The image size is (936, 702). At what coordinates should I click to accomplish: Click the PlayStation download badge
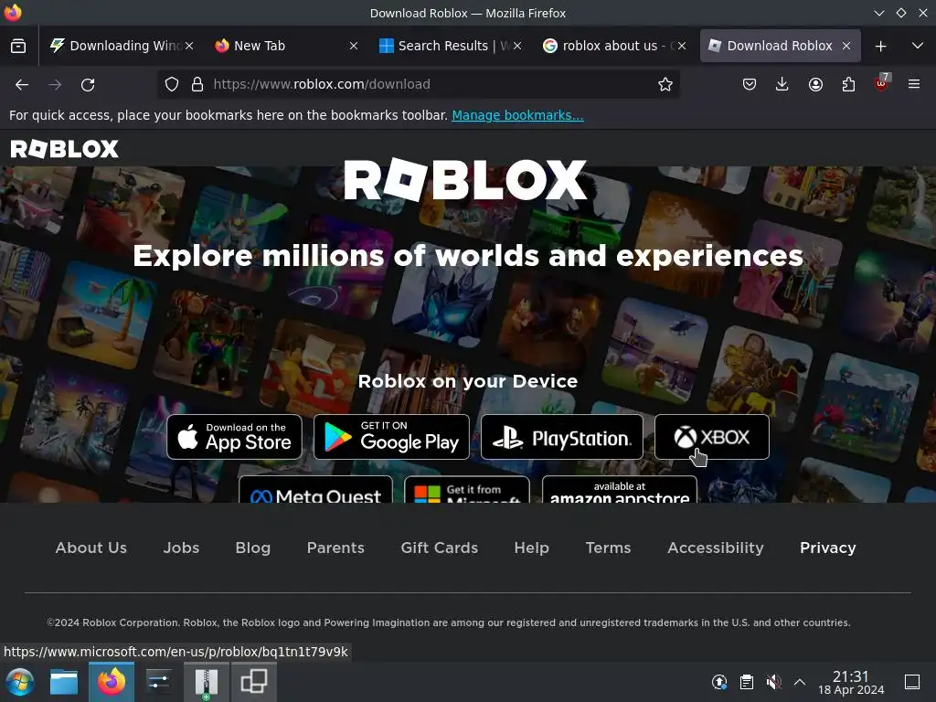click(x=562, y=437)
